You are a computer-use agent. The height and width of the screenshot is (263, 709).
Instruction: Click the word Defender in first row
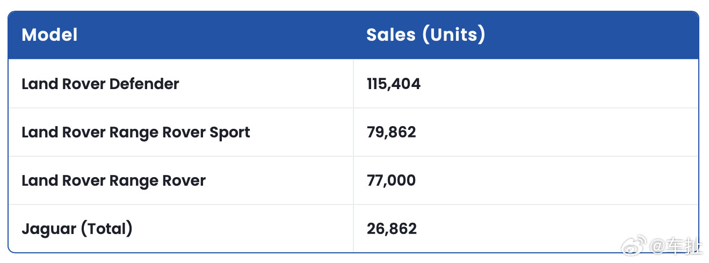144,84
